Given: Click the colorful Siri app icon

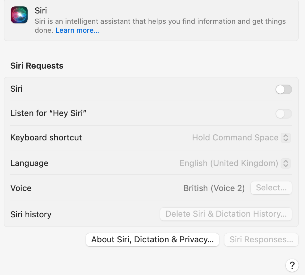Looking at the screenshot, I should (19, 15).
